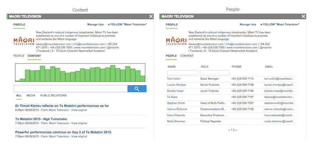Select PEOPLE tab in People panel

click(x=171, y=56)
